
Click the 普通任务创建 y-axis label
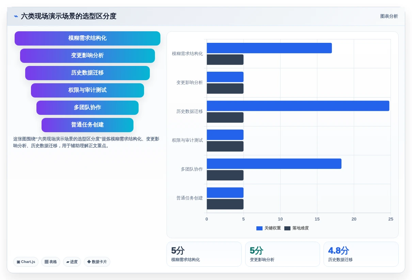click(190, 198)
